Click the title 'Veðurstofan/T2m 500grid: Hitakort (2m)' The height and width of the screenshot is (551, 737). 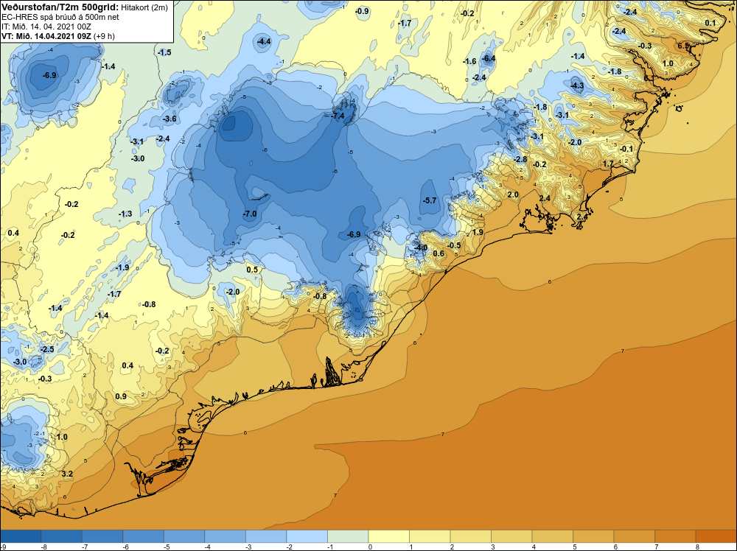point(84,7)
